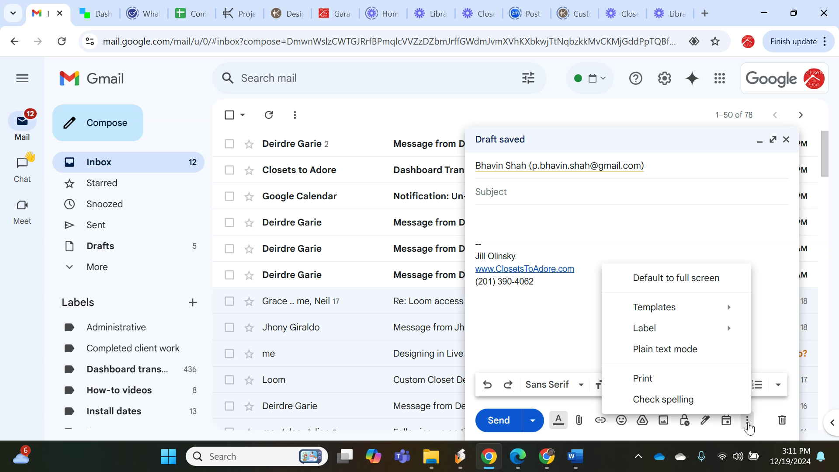839x472 pixels.
Task: Open the emoji picker in compose
Action: point(621,420)
